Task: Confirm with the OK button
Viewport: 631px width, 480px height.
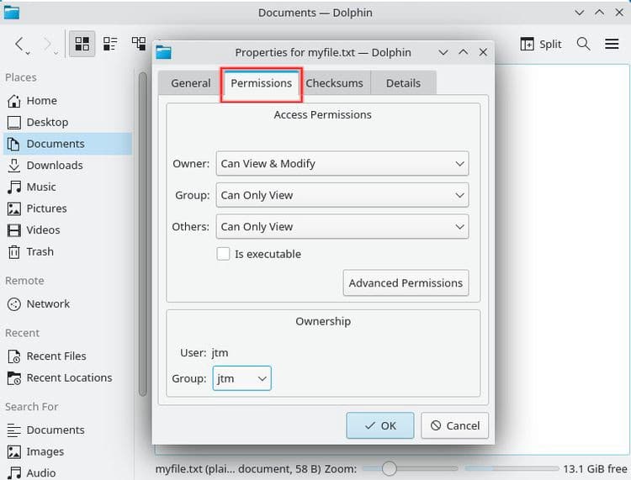Action: tap(380, 425)
